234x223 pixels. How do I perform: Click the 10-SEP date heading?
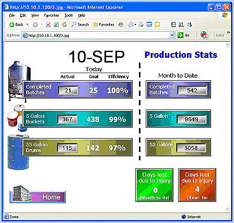click(x=97, y=57)
